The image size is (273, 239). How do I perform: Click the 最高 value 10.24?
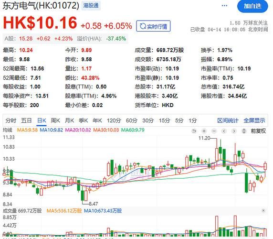26,50
